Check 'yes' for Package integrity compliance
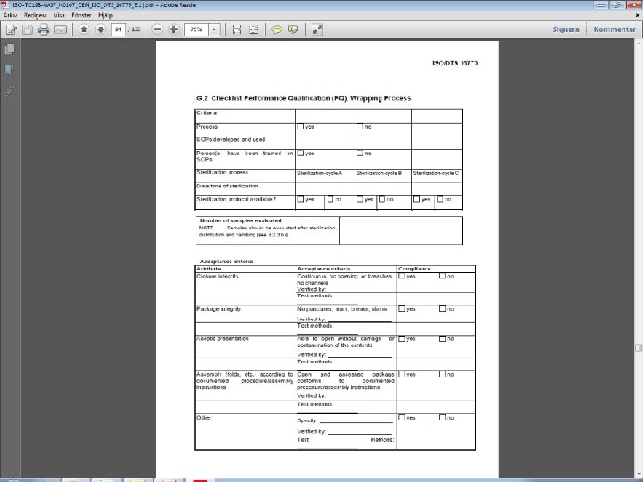643x482 pixels. (x=402, y=309)
